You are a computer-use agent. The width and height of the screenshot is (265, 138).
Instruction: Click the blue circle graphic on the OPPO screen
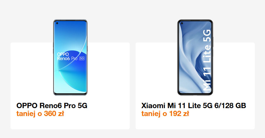(x=74, y=71)
